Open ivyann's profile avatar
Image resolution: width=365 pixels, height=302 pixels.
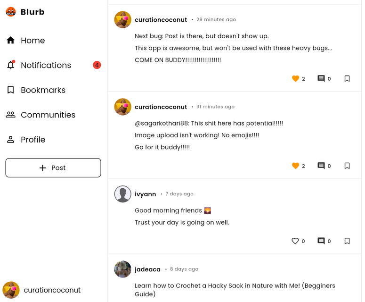tap(123, 194)
